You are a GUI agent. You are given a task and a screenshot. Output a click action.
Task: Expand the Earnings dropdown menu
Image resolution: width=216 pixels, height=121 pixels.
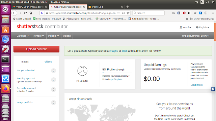point(23,36)
